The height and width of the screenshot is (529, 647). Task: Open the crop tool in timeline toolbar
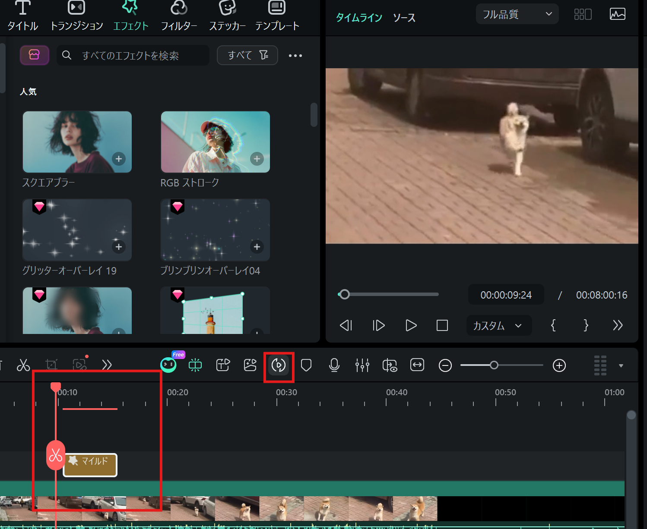coord(51,365)
